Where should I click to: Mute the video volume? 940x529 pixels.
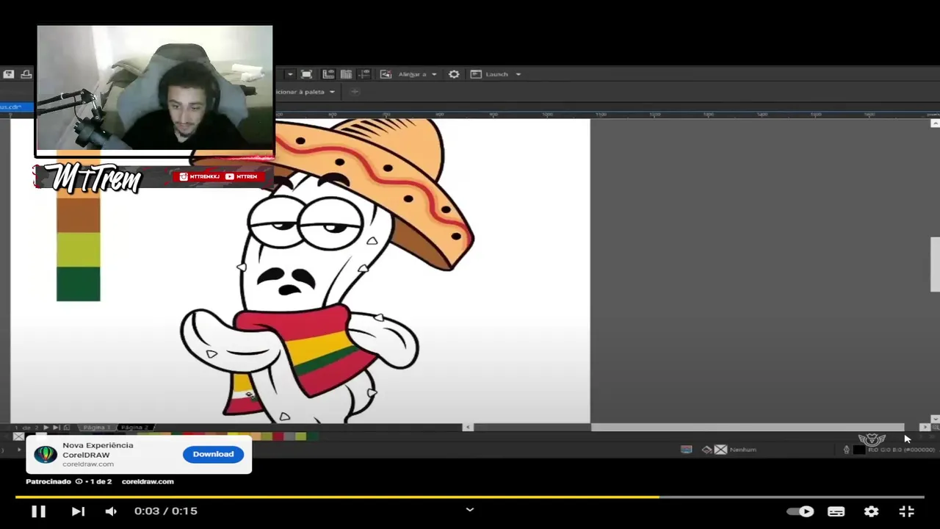(x=111, y=511)
